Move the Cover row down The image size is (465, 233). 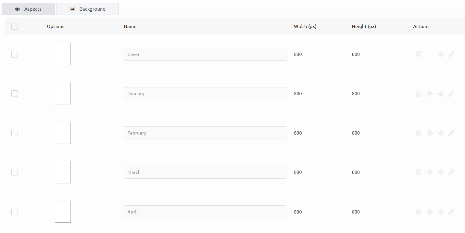tap(441, 54)
